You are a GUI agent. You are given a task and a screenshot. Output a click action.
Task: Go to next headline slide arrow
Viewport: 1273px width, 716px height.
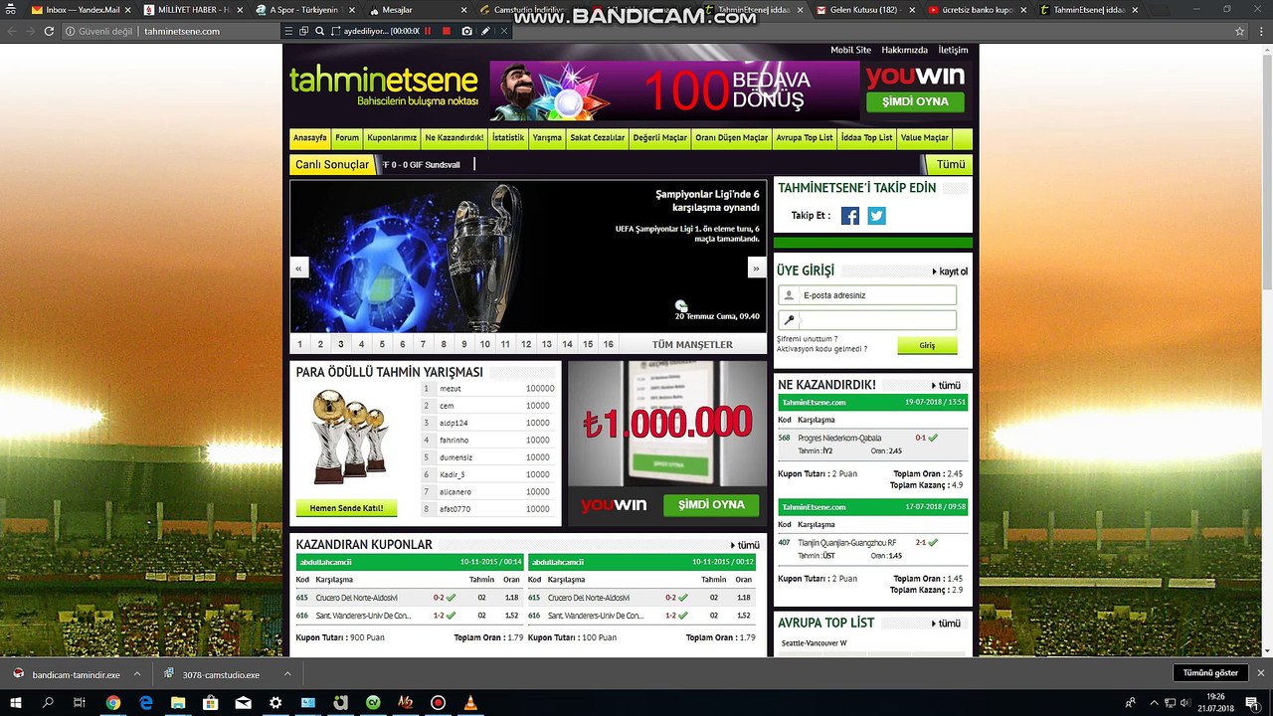(757, 268)
